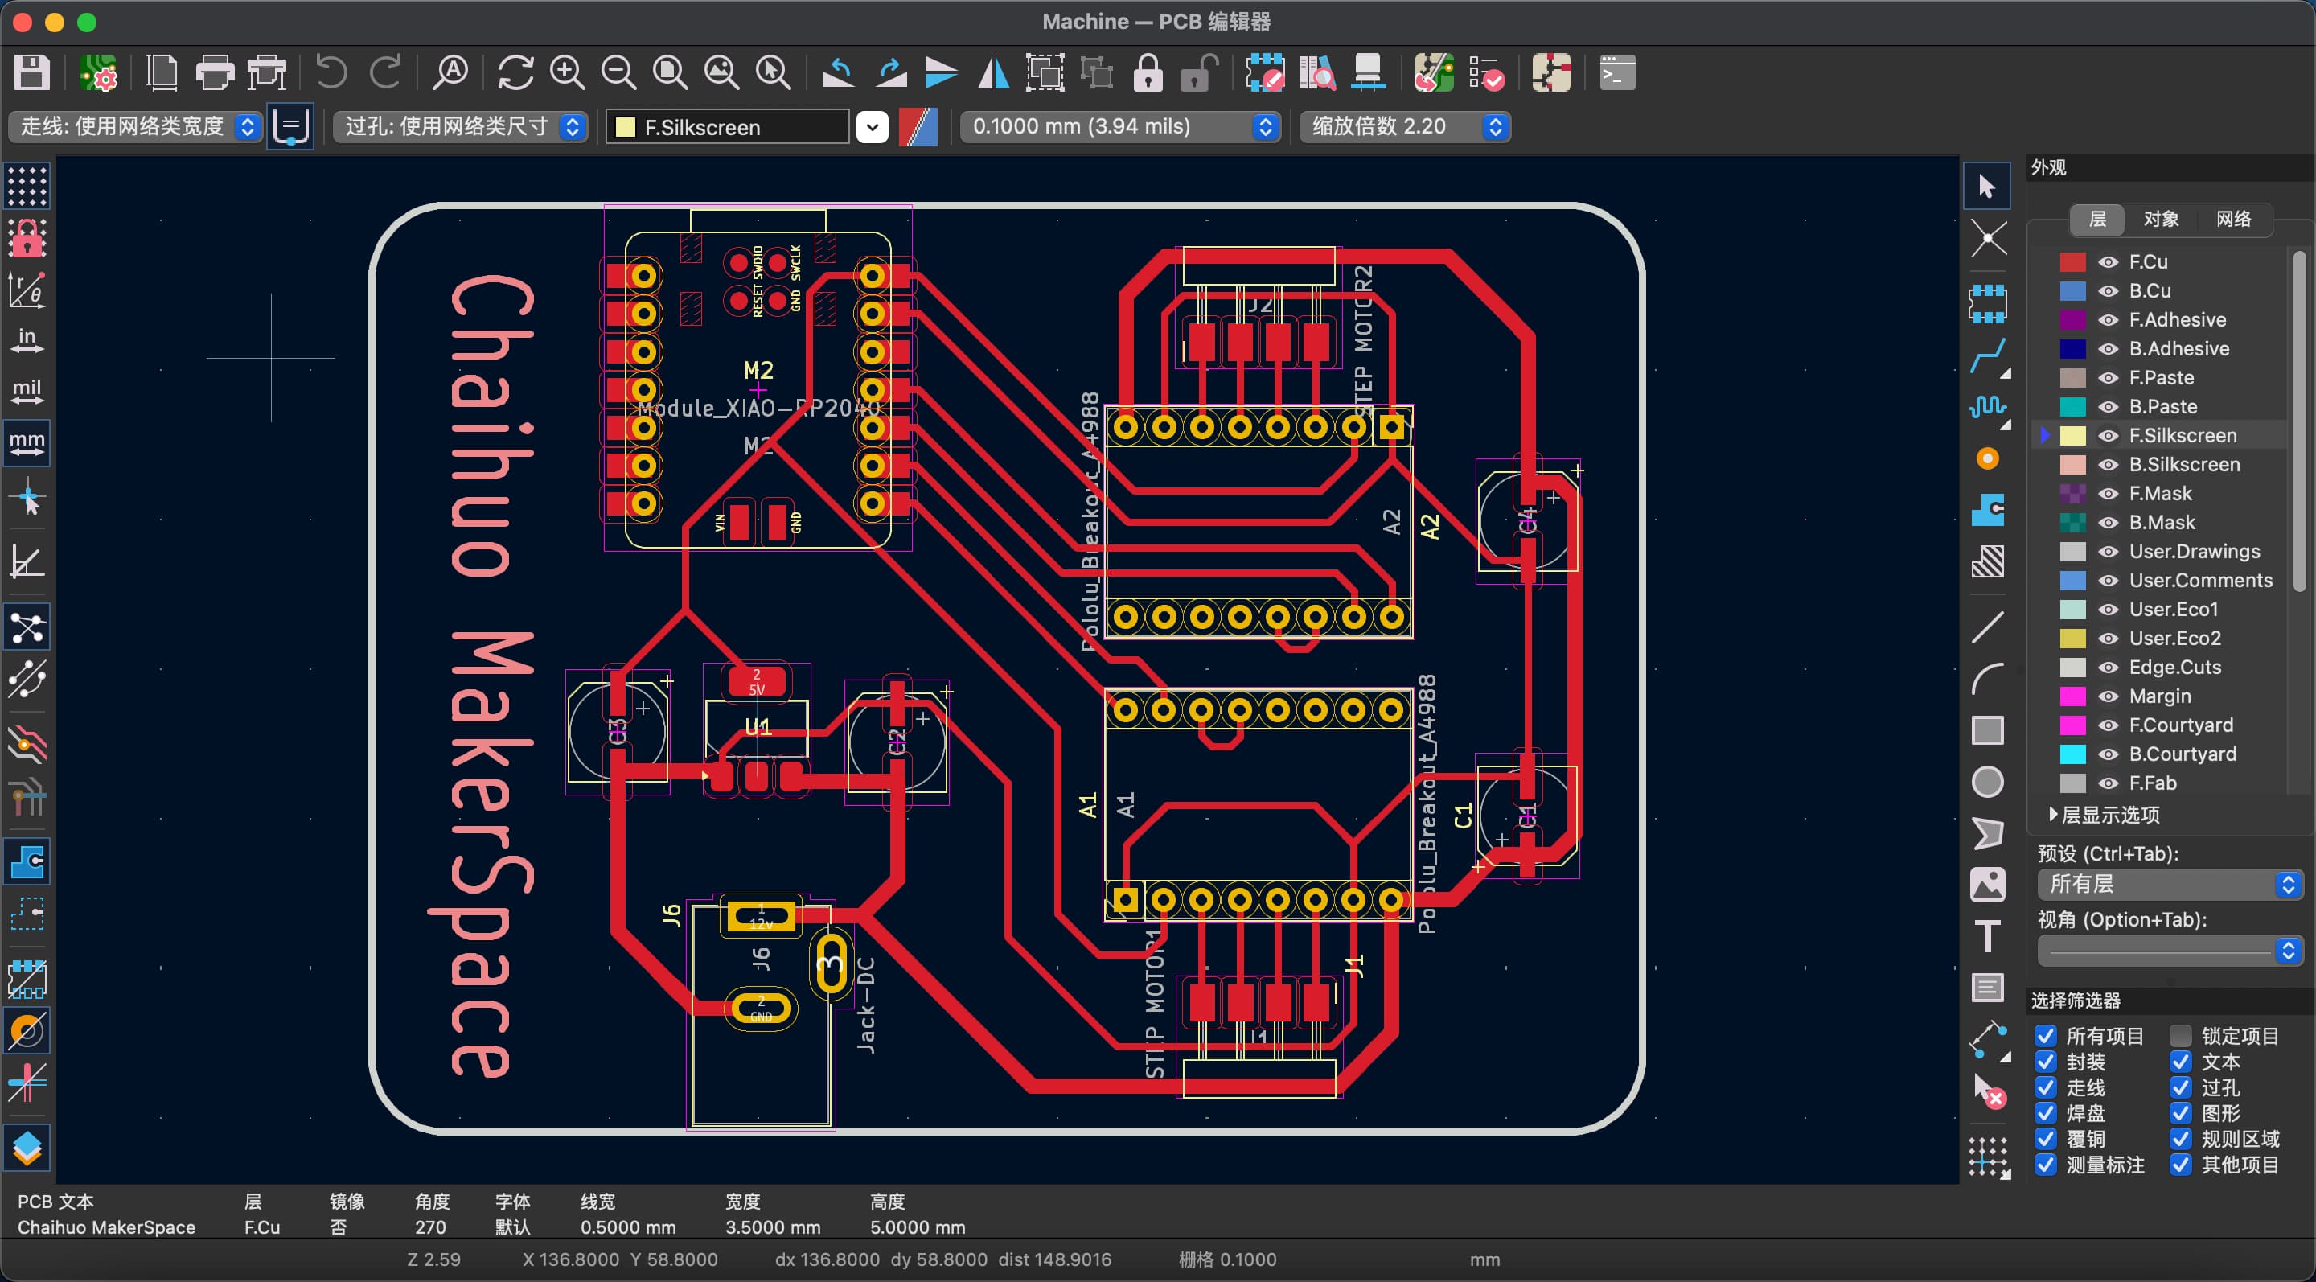This screenshot has height=1282, width=2316.
Task: Switch units to mils
Action: pyautogui.click(x=27, y=391)
